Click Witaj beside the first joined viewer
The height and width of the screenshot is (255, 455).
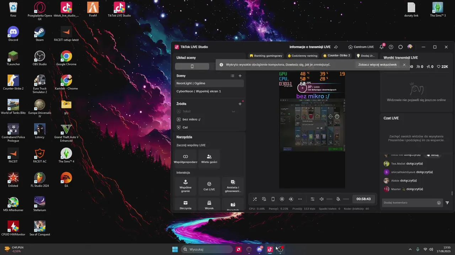432,155
